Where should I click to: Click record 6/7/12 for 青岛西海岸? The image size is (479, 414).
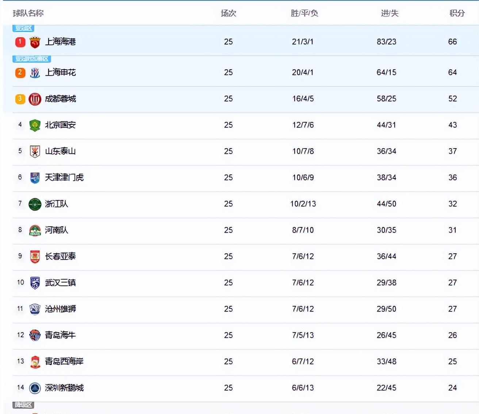point(303,361)
